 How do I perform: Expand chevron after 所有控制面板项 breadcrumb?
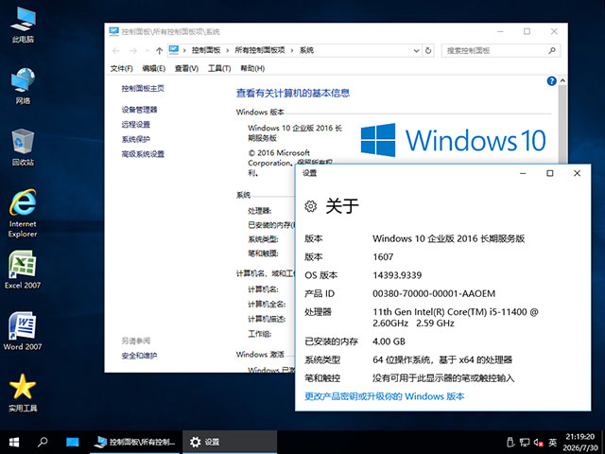tap(292, 50)
